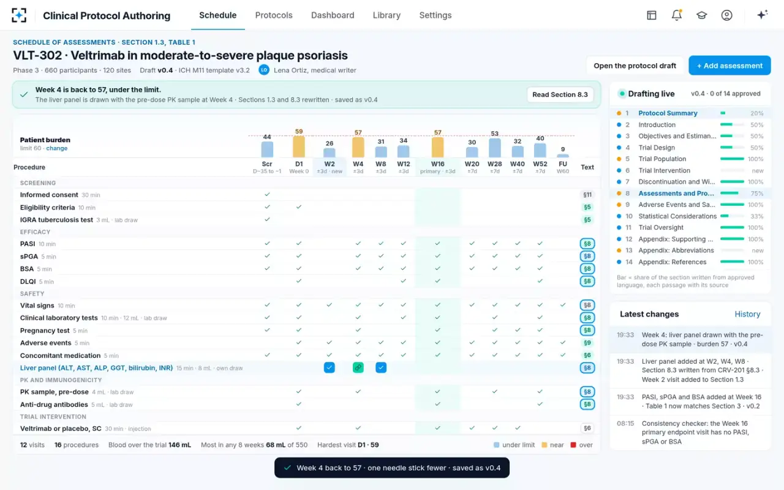Click the linked W4 cell in Liver panel row
Viewport: 784px width, 490px height.
tap(358, 367)
